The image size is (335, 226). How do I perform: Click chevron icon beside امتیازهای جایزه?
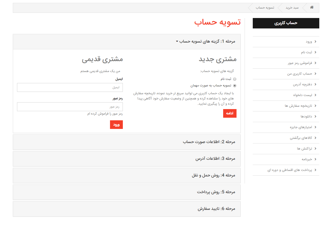[315, 127]
